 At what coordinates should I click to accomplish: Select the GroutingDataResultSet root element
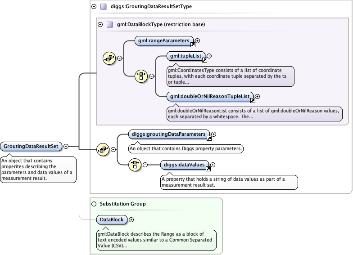pos(31,146)
